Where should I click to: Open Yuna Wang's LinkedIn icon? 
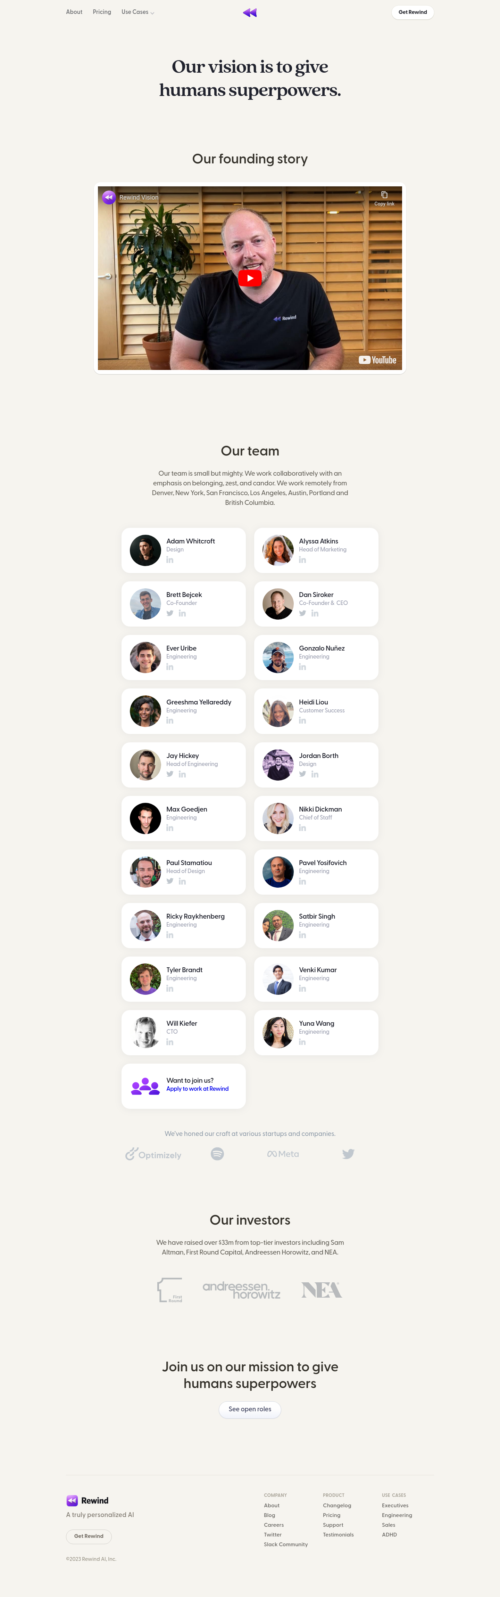tap(302, 1042)
